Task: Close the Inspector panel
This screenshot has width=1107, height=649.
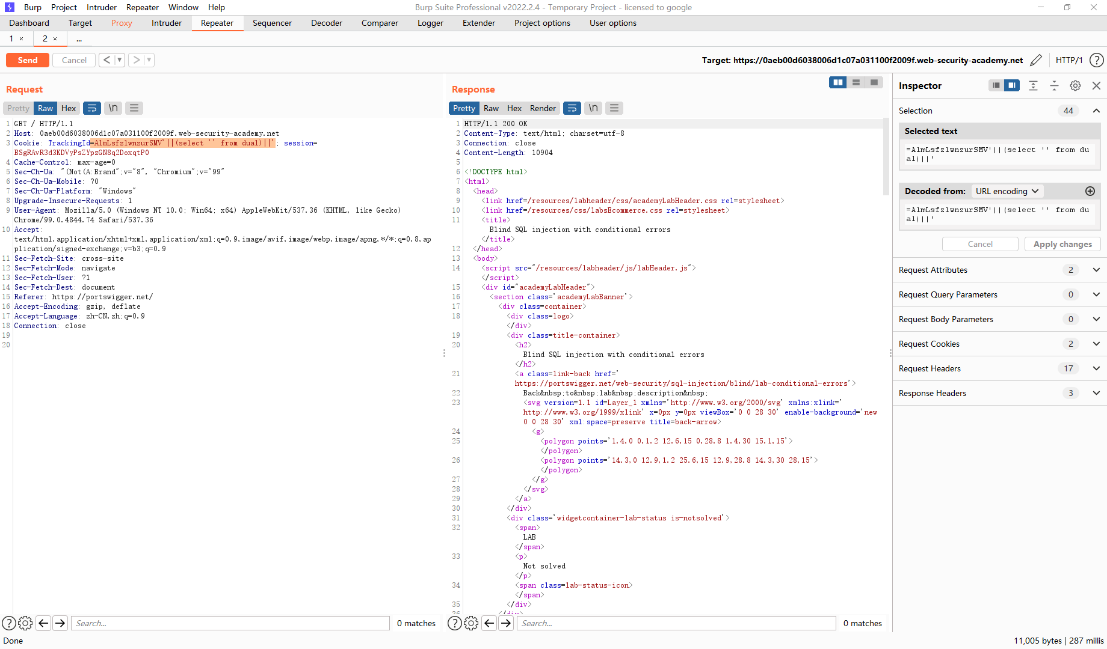Action: click(x=1096, y=85)
